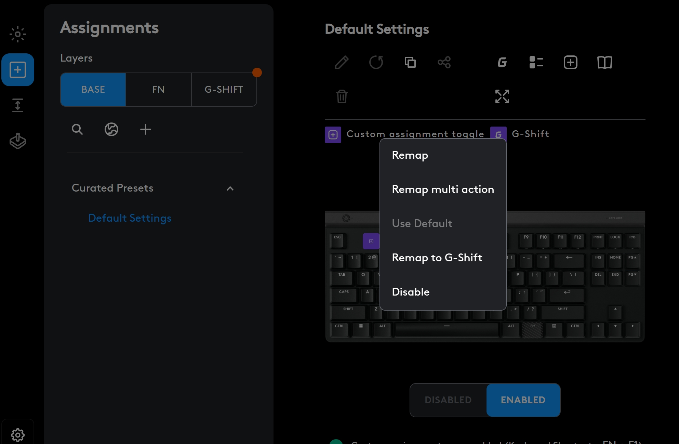Click the G-Shift toolbar icon
This screenshot has width=679, height=444.
point(502,62)
